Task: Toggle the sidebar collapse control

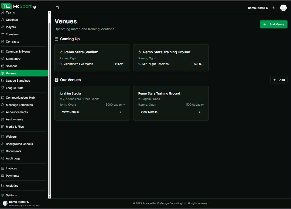Action: [57, 8]
